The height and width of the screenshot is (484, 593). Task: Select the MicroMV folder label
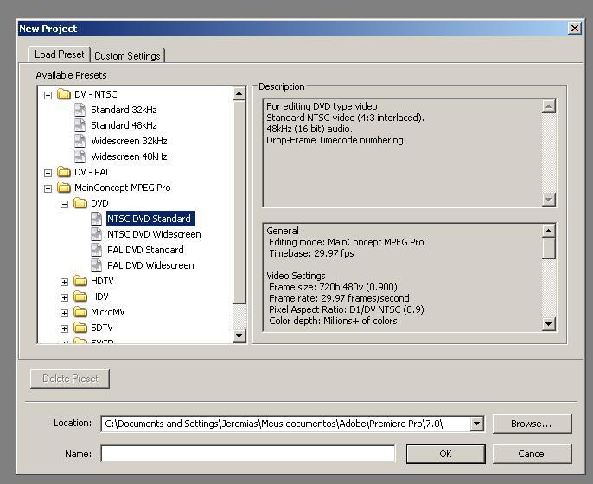coord(108,311)
